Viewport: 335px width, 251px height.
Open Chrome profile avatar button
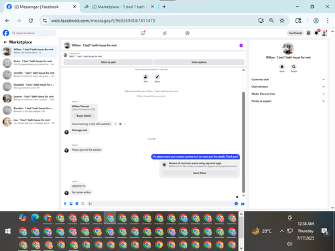(x=316, y=21)
